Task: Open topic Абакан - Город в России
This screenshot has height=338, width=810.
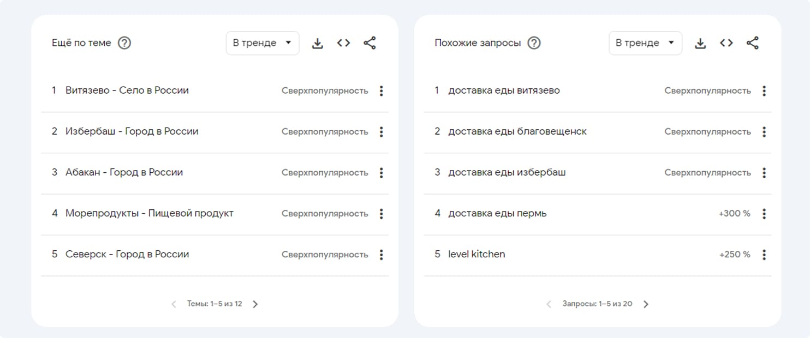Action: [x=124, y=172]
